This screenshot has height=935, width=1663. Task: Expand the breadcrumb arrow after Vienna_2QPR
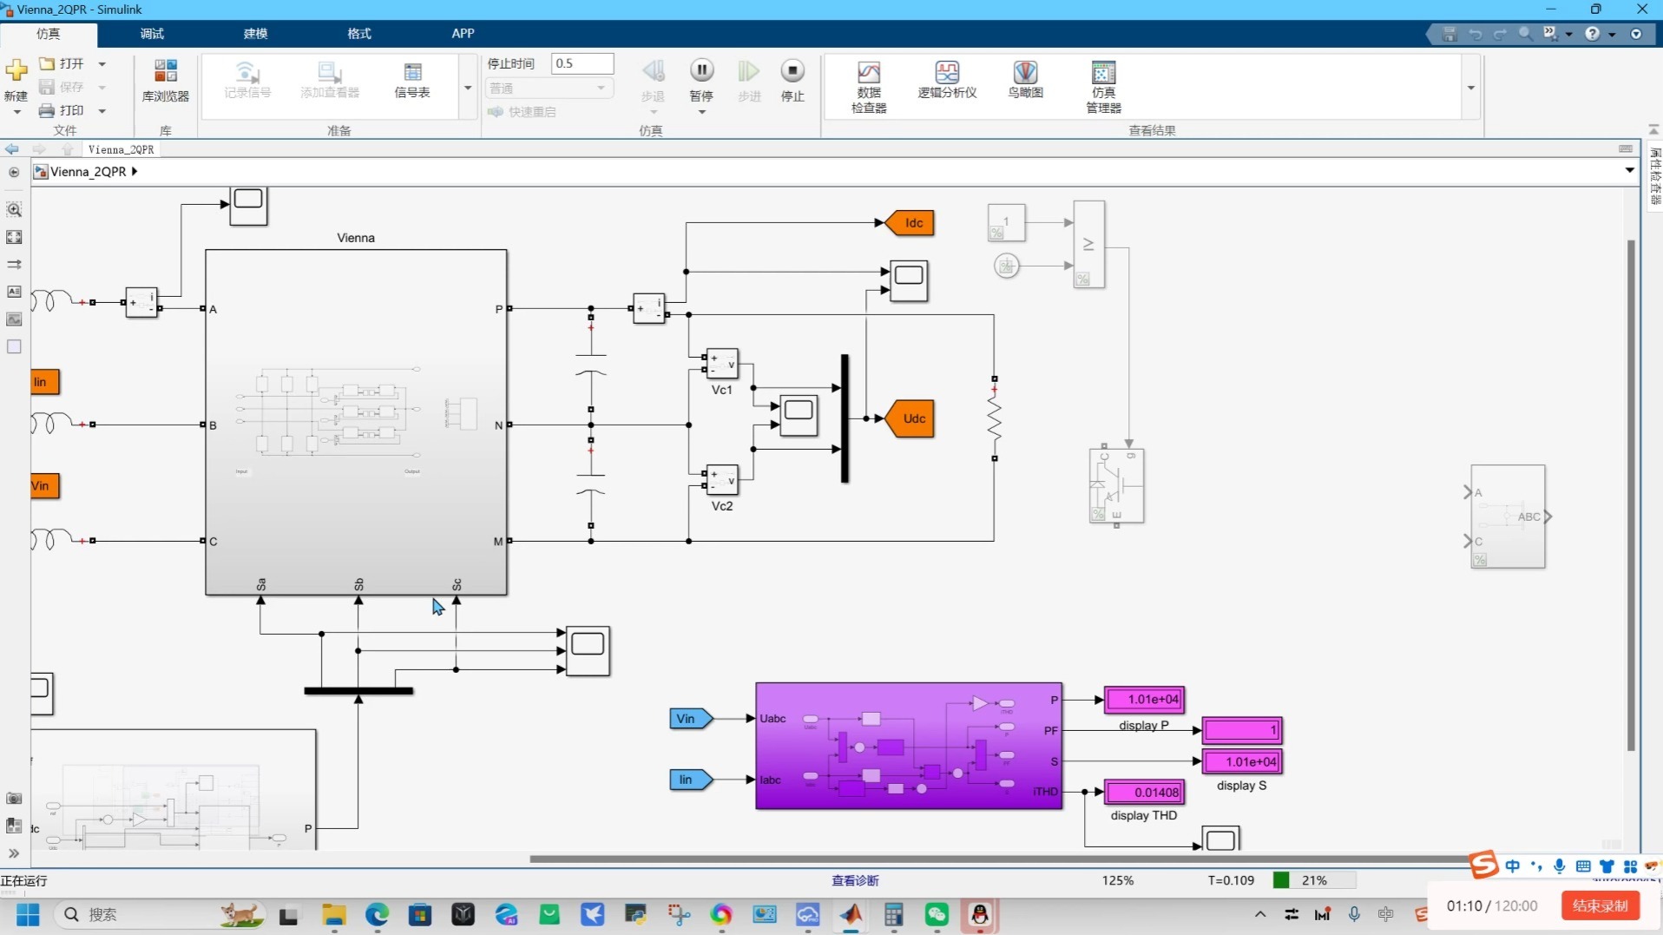coord(135,172)
